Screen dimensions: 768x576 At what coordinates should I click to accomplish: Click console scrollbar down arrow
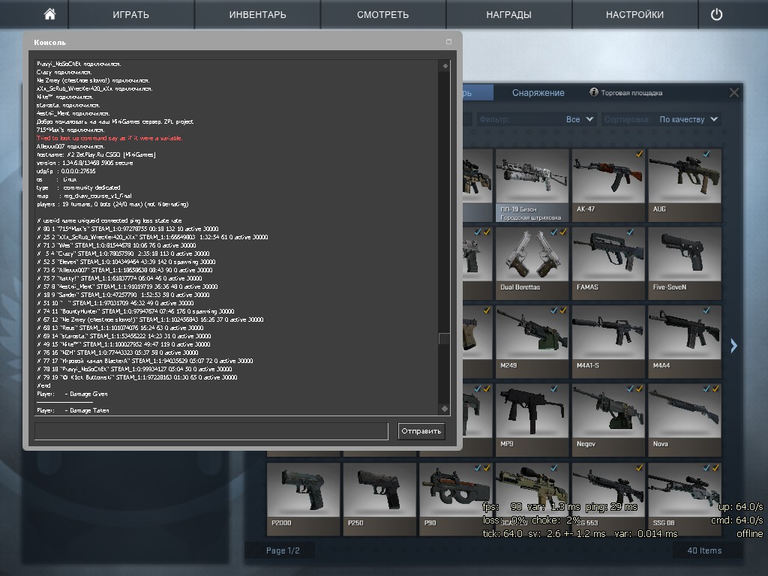pyautogui.click(x=444, y=409)
